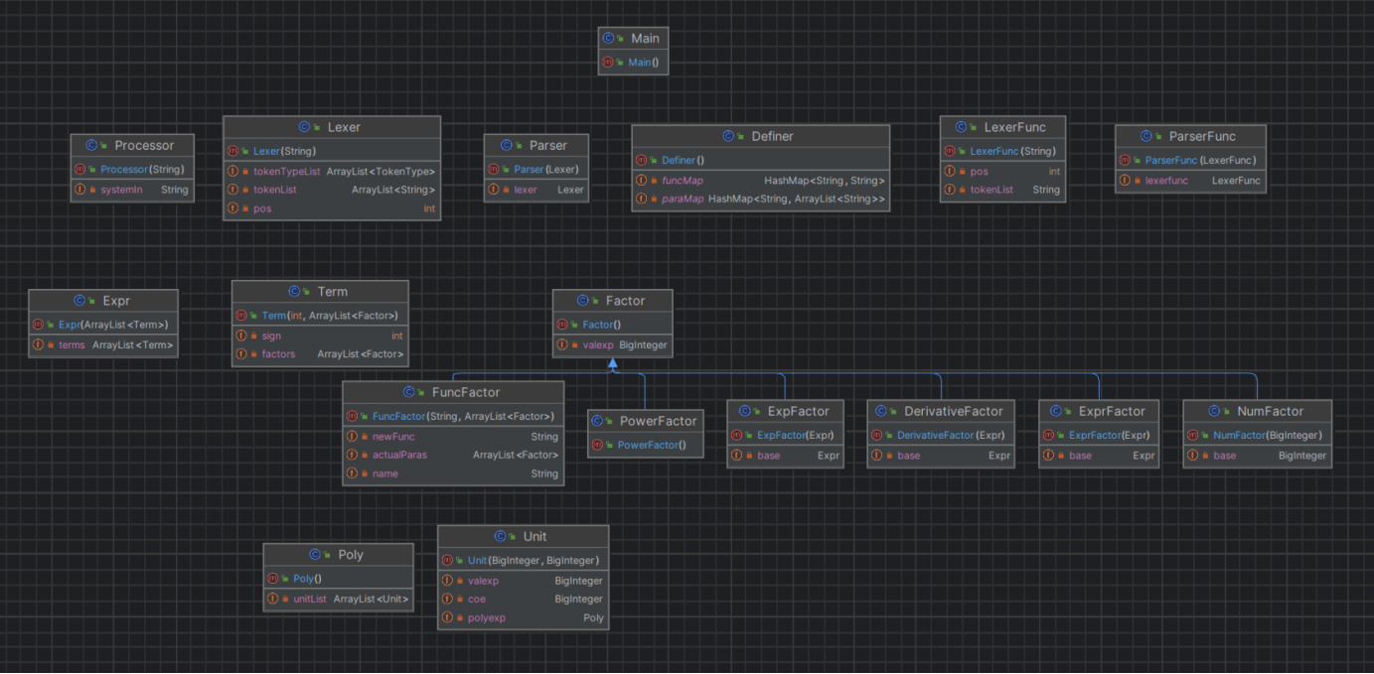Screen dimensions: 1374x674
Task: Click the field icon beside tokenTypeList
Action: 232,172
